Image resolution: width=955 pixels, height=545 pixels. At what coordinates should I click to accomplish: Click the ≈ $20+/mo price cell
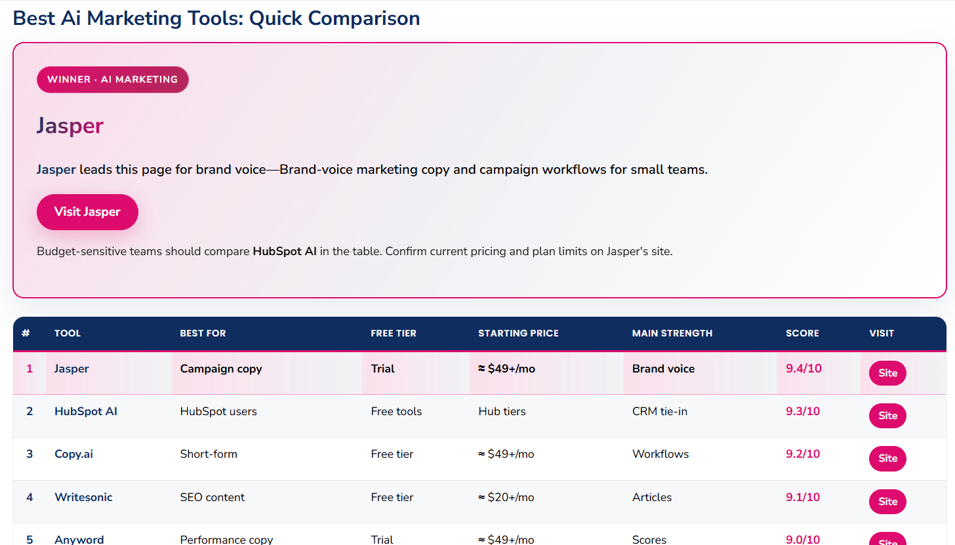506,497
